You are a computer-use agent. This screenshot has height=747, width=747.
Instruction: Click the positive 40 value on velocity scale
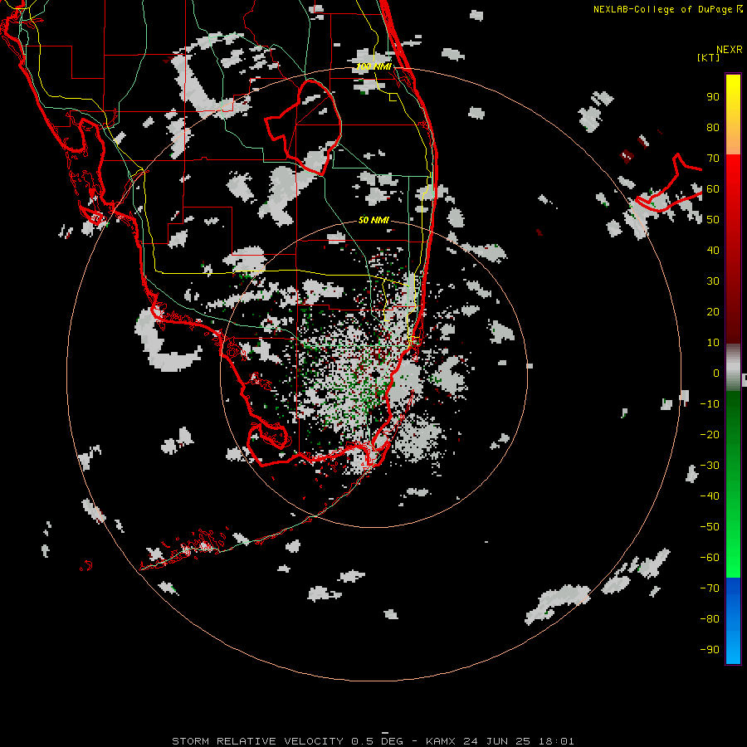tap(713, 251)
